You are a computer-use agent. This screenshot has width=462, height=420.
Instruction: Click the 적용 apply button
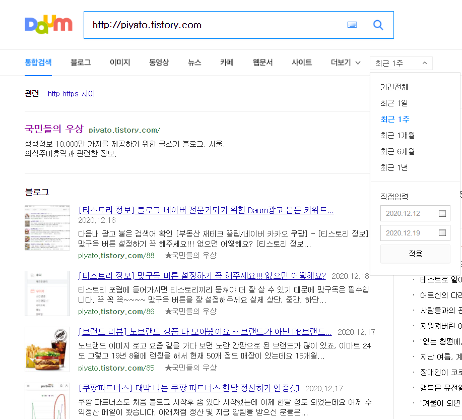(415, 254)
